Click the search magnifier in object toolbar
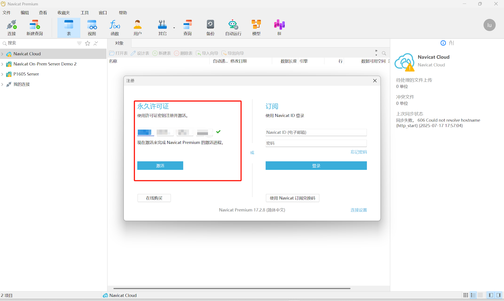This screenshot has width=504, height=301. (x=384, y=53)
